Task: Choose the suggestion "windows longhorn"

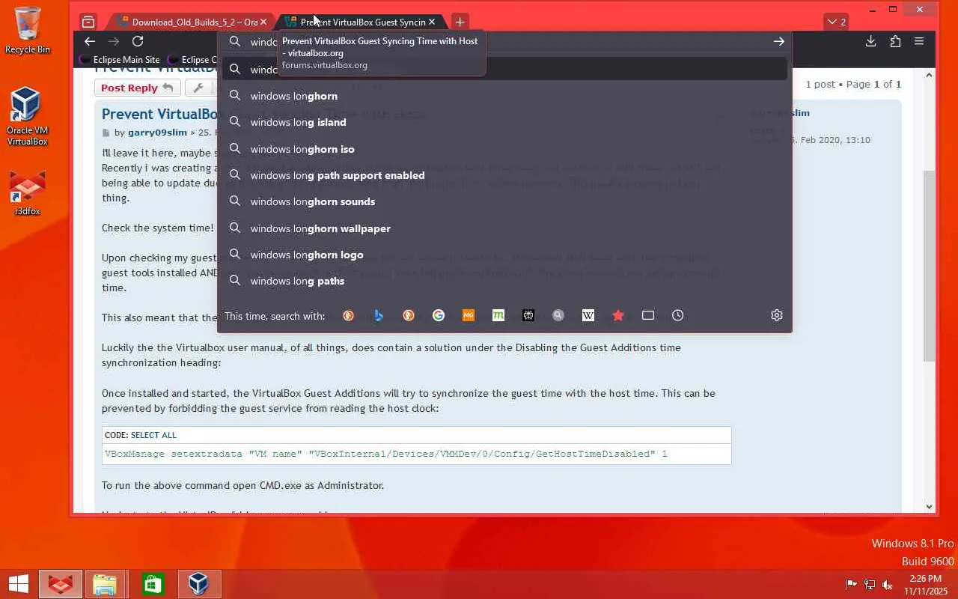Action: [x=504, y=96]
